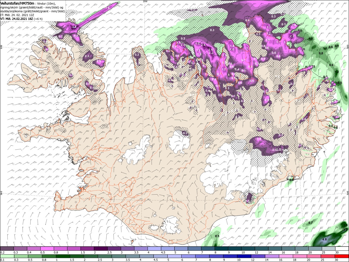Click the '3.4' snowfall value in the northwest
The image size is (349, 262).
tap(74, 27)
